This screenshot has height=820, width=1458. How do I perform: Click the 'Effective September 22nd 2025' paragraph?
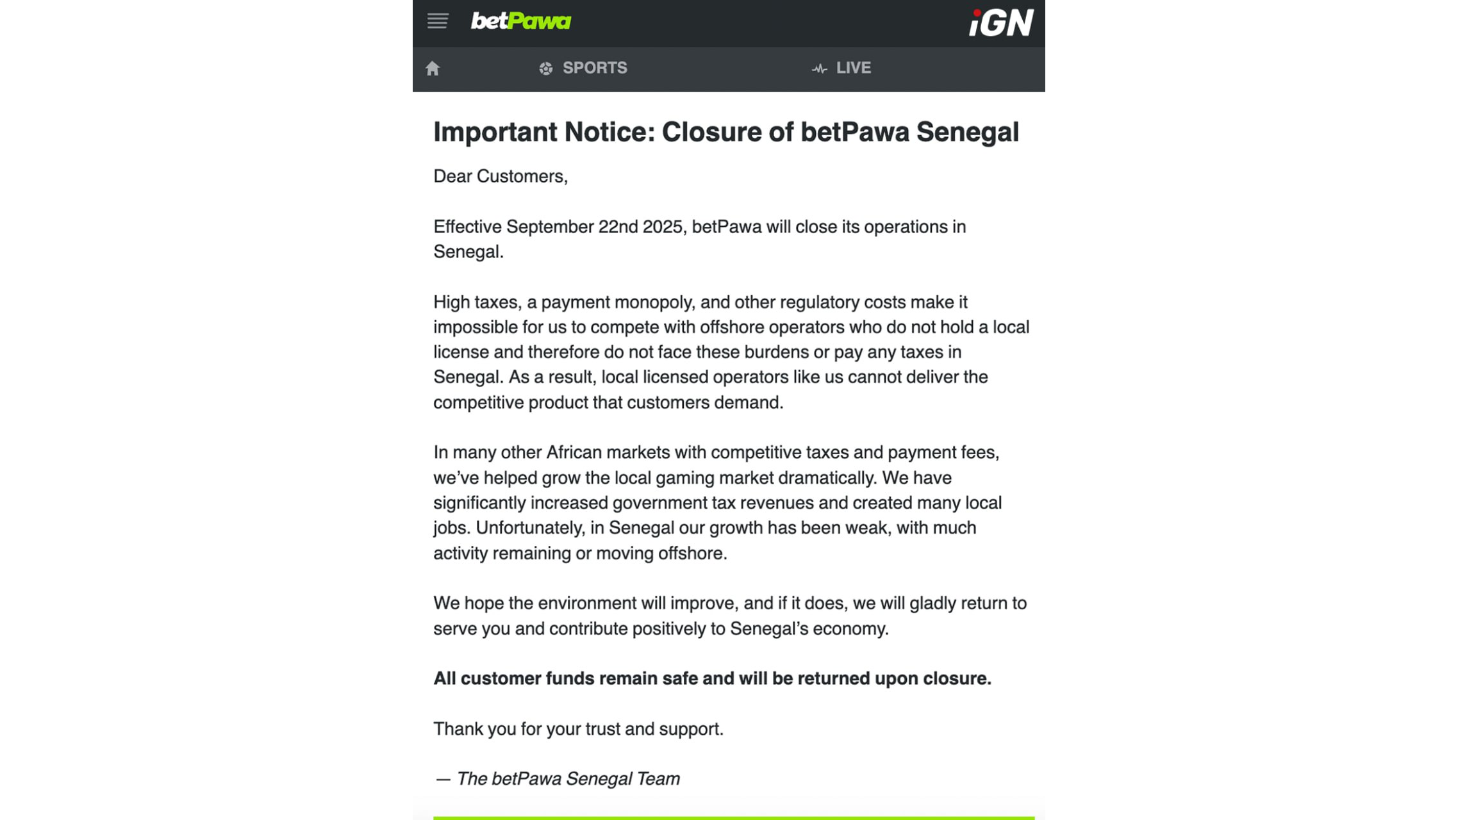[699, 239]
